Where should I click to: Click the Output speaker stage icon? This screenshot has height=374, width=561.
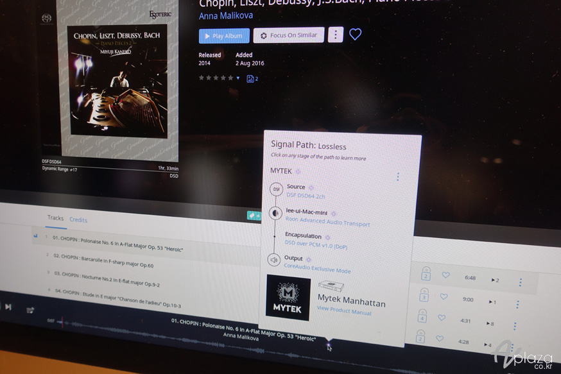click(x=273, y=259)
